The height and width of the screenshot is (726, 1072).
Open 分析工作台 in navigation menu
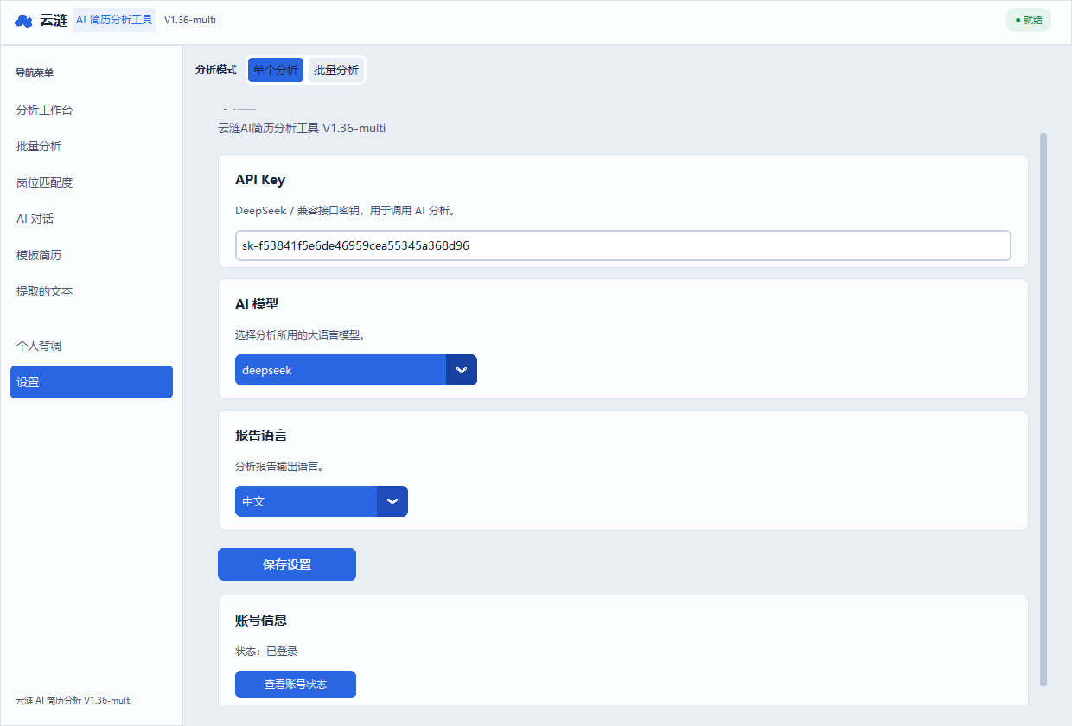(x=92, y=111)
